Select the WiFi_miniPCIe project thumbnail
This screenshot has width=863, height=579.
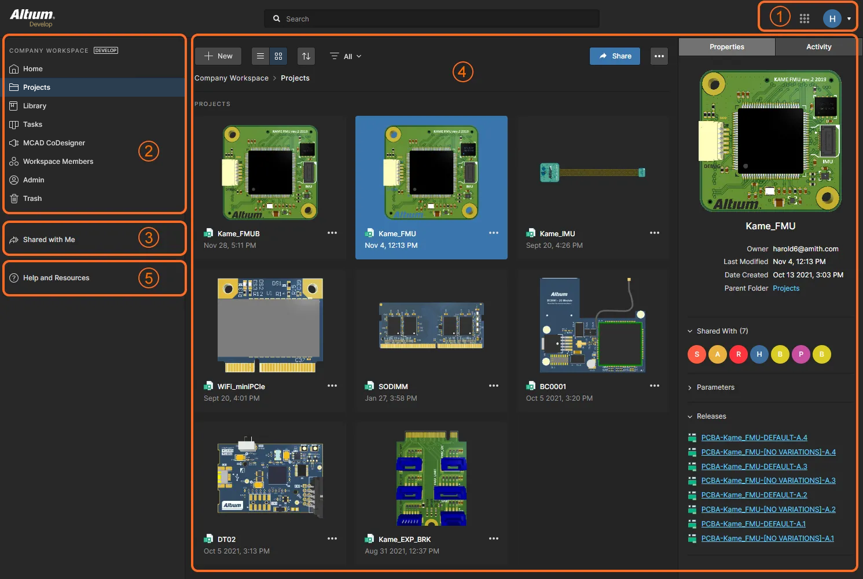pyautogui.click(x=270, y=325)
